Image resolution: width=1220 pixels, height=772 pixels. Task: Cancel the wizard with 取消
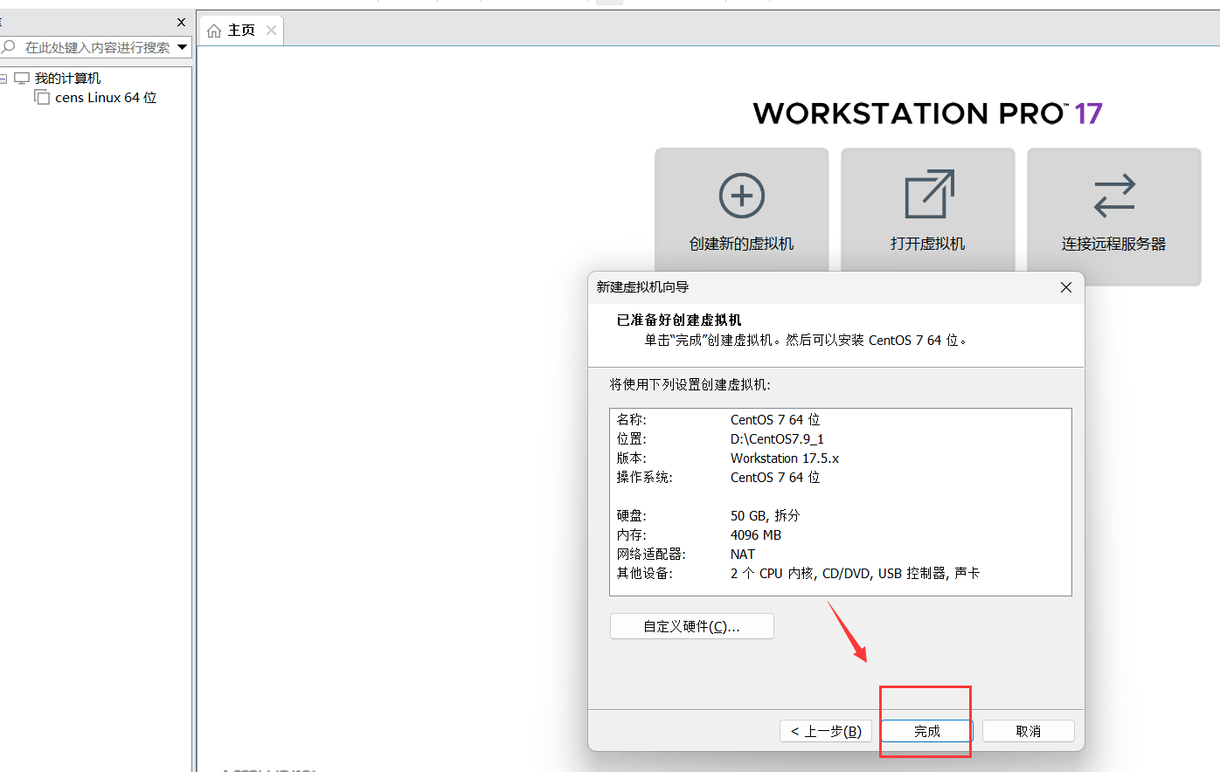coord(1028,731)
